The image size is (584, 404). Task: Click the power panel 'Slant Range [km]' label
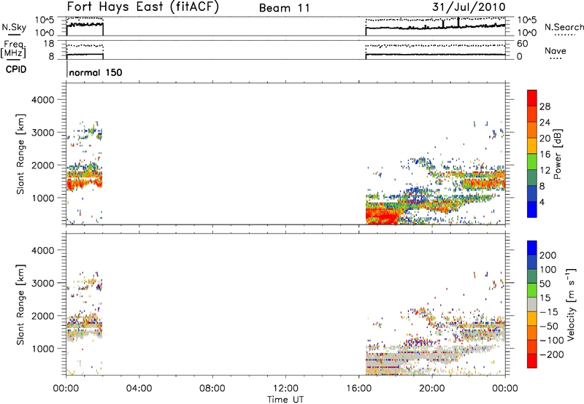20,154
